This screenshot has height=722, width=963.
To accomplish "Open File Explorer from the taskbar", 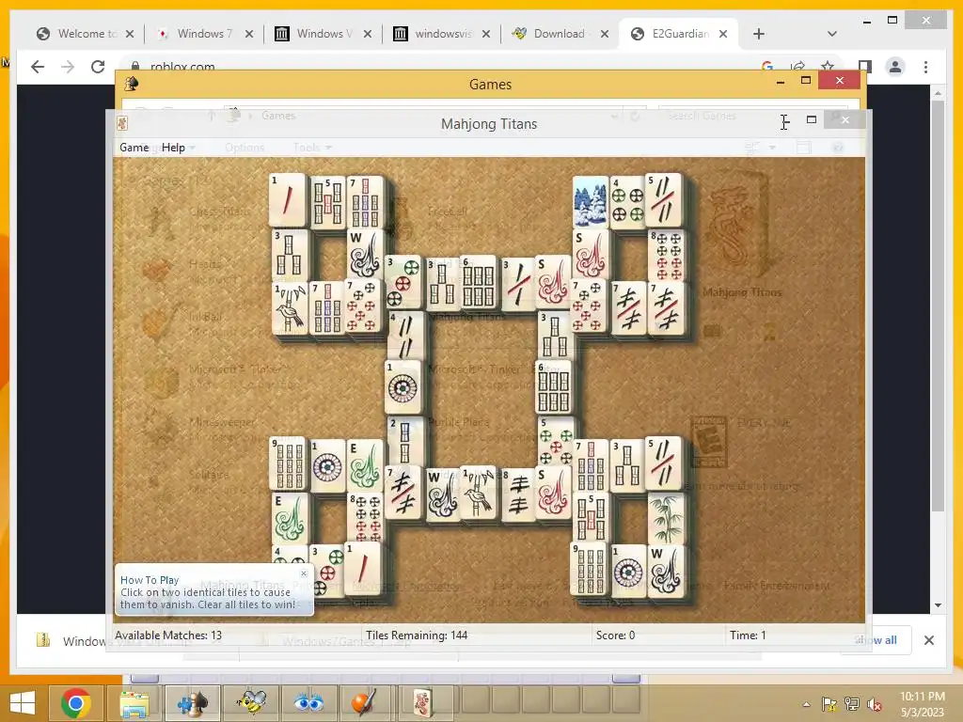I will [x=134, y=702].
